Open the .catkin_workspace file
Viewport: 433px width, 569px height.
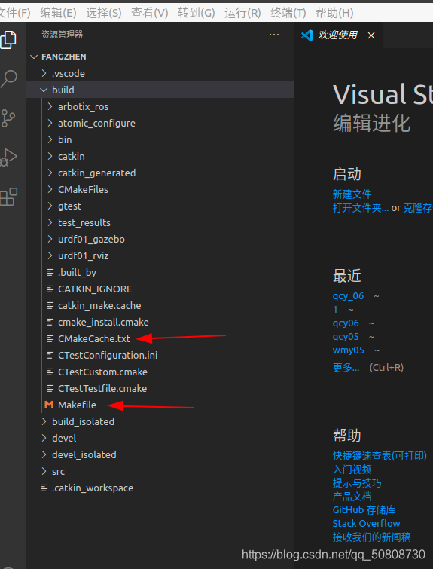(93, 488)
